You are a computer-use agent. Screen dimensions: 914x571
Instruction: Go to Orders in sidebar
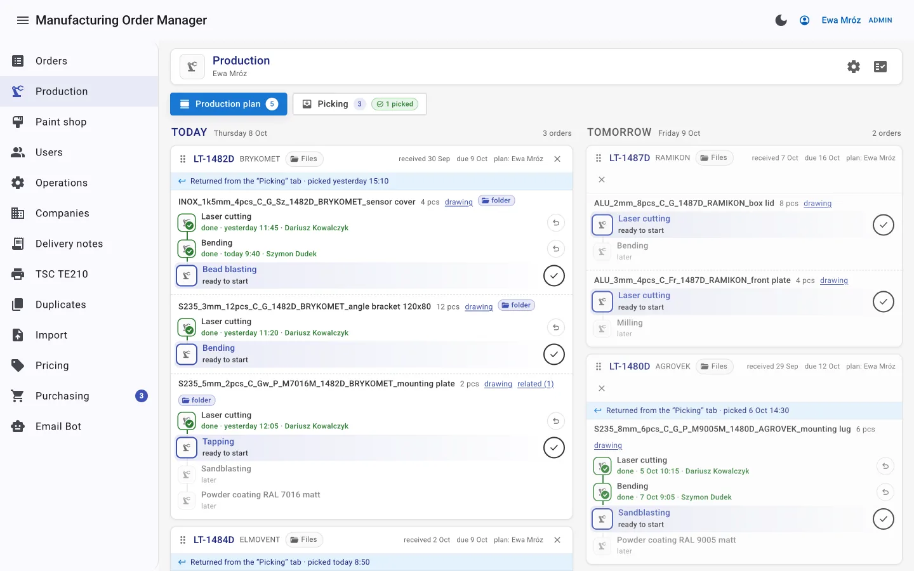click(79, 61)
